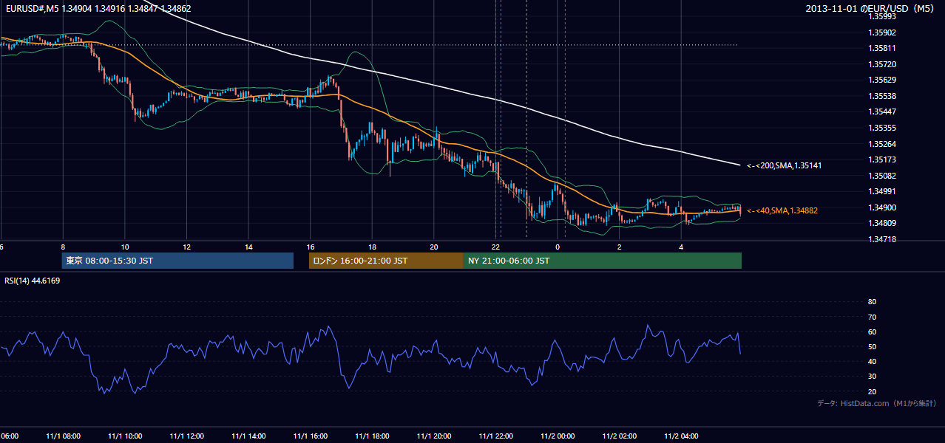Image resolution: width=945 pixels, height=443 pixels.
Task: Click the RSI(14) 44.6169 indicator label
Action: click(33, 281)
